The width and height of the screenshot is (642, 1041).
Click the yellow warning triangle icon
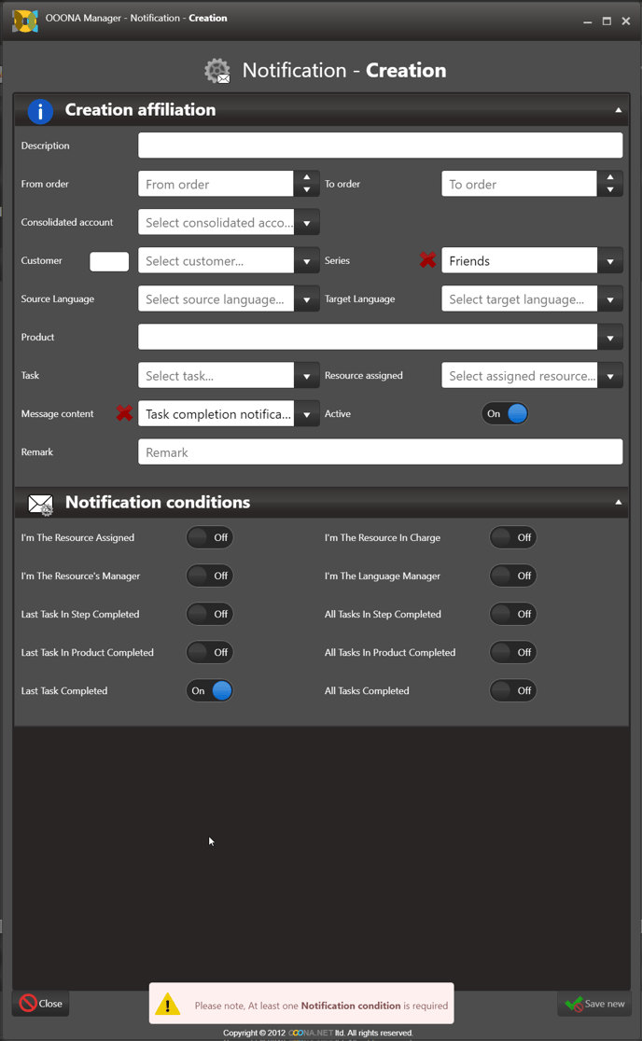[x=168, y=1005]
